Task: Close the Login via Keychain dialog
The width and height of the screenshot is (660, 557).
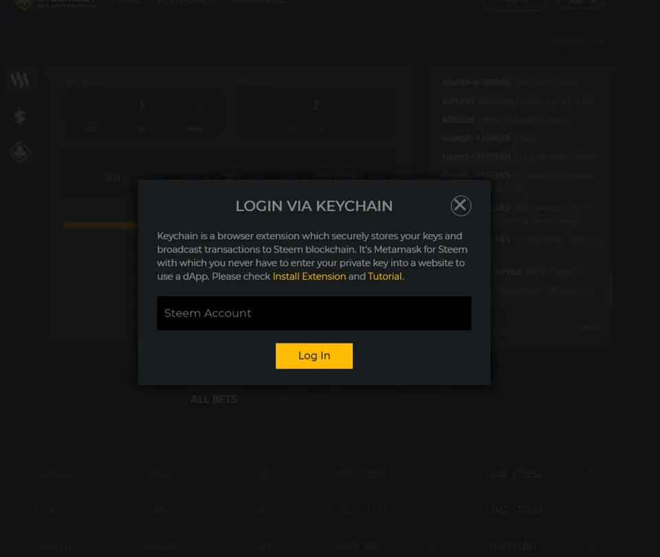Action: (x=461, y=206)
